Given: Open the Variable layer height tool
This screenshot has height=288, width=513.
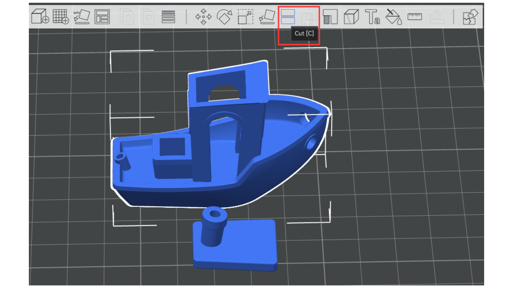Looking at the screenshot, I should (x=168, y=17).
